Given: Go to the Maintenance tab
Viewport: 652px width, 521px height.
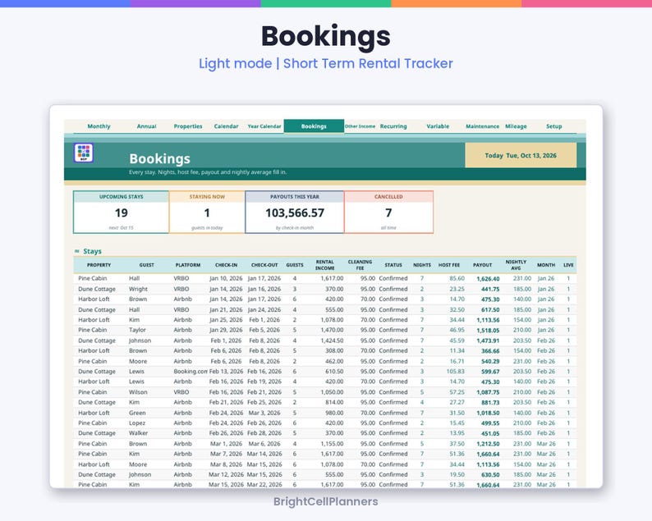Looking at the screenshot, I should click(482, 126).
